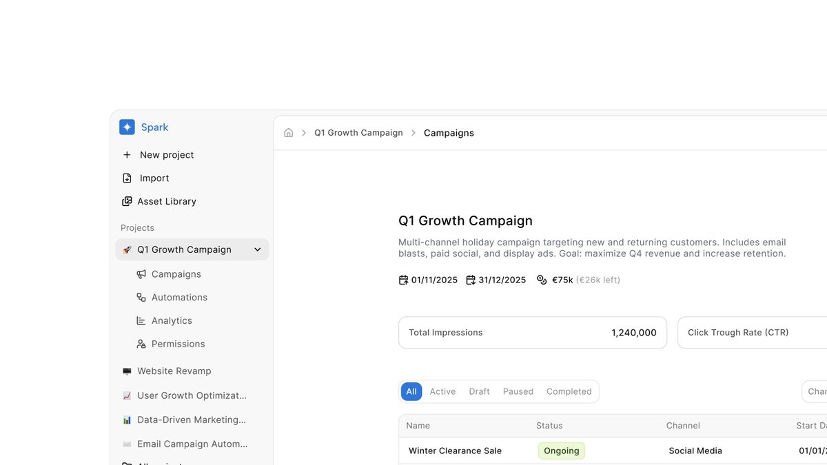
Task: Click the €75k budget value
Action: click(x=562, y=280)
